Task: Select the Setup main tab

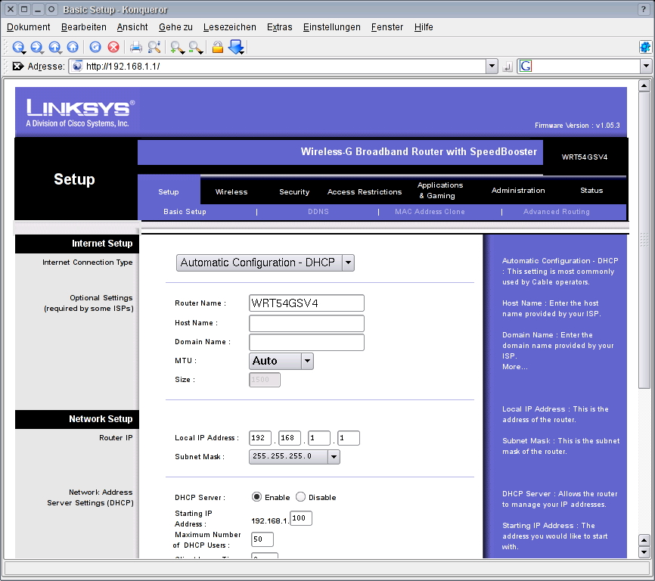Action: coord(169,191)
